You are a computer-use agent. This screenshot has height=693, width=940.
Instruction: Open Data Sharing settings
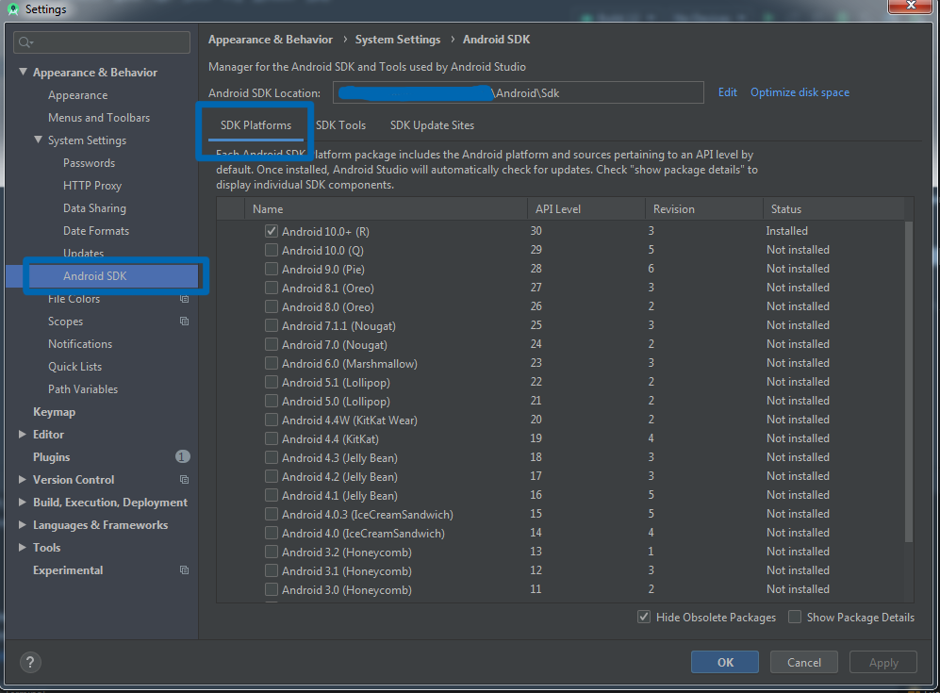click(94, 208)
